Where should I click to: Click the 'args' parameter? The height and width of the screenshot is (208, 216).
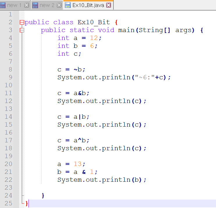183,30
